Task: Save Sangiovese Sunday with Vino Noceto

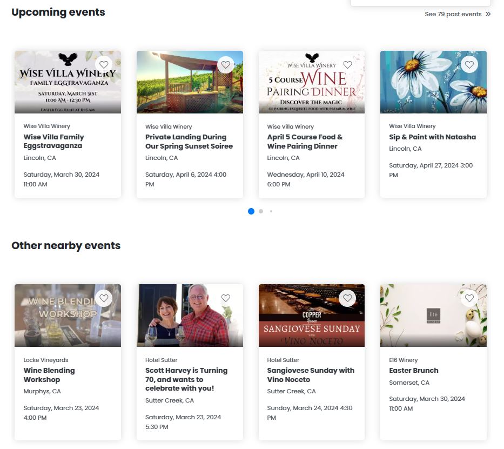Action: 348,298
